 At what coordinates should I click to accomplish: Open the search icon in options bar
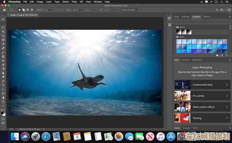pyautogui.click(x=217, y=10)
